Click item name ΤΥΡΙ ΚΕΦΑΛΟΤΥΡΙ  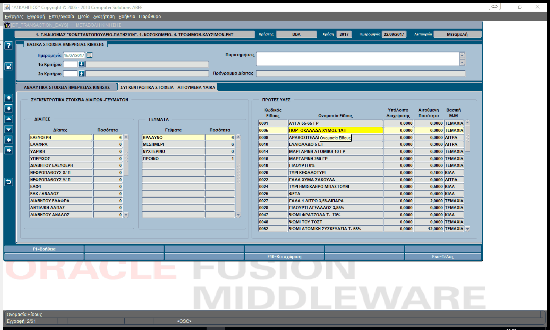pyautogui.click(x=335, y=173)
